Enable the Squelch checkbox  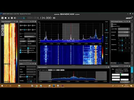[x=20, y=44]
